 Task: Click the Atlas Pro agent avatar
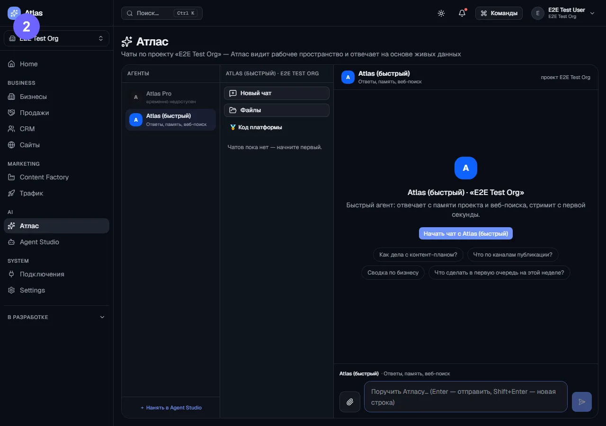point(136,97)
